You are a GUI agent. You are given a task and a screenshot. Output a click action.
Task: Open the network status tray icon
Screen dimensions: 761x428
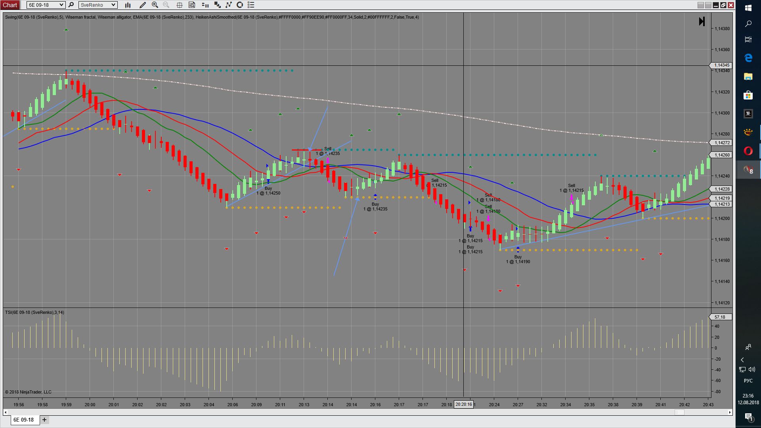click(x=742, y=369)
